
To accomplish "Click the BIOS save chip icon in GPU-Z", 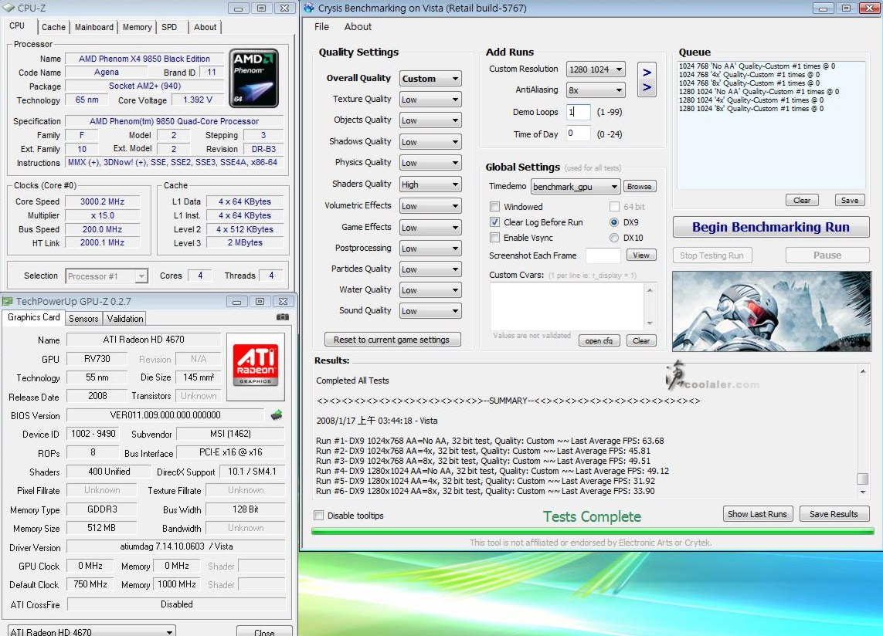I will 277,415.
